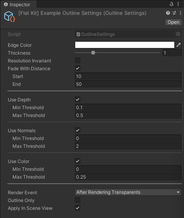The image size is (184, 218).
Task: Click the ScriptableObject asset cube icon
Action: point(10,17)
